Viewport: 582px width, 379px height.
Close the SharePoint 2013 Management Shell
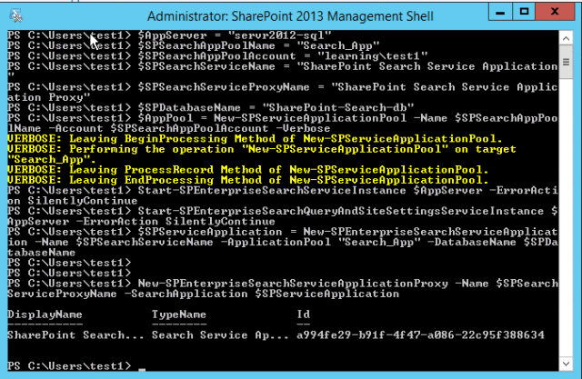click(x=555, y=12)
